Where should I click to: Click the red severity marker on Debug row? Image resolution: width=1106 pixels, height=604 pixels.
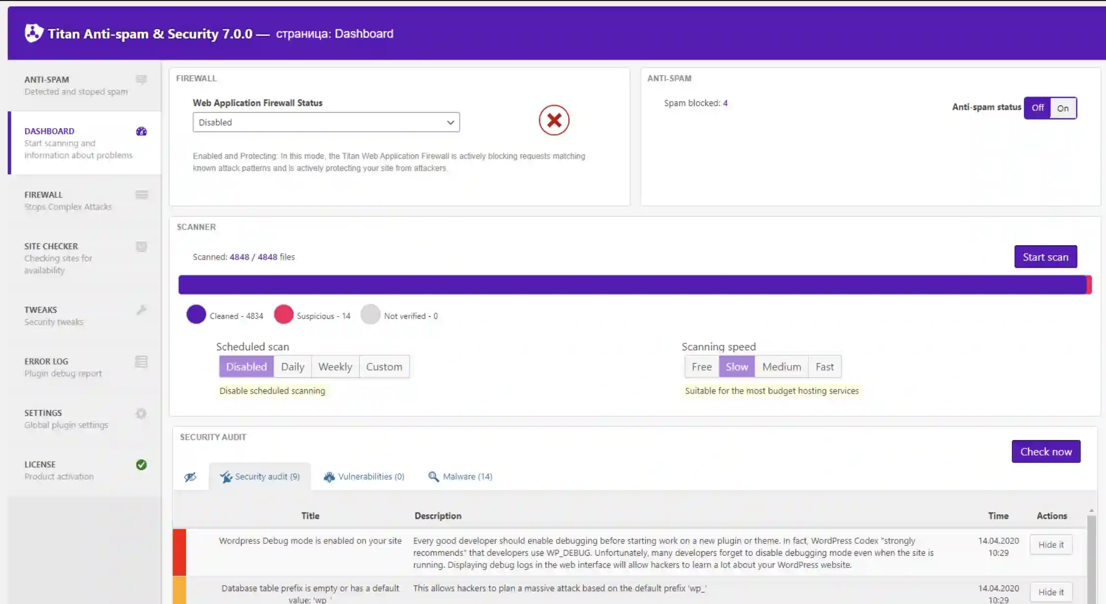[179, 552]
